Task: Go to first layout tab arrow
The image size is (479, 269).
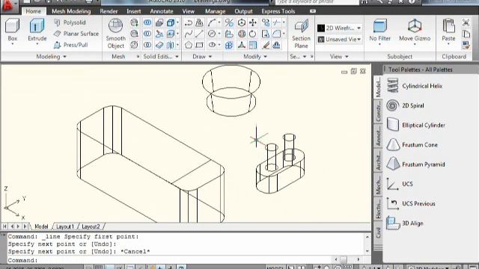Action: coord(4,226)
